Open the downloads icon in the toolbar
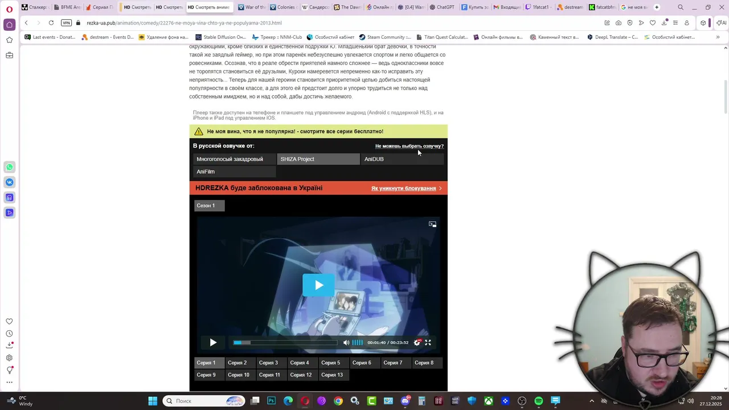The width and height of the screenshot is (729, 410). click(664, 23)
